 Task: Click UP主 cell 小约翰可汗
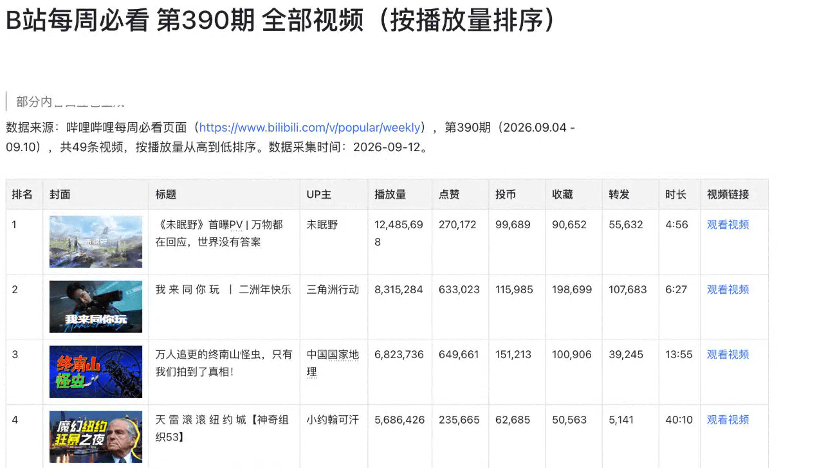tap(333, 420)
